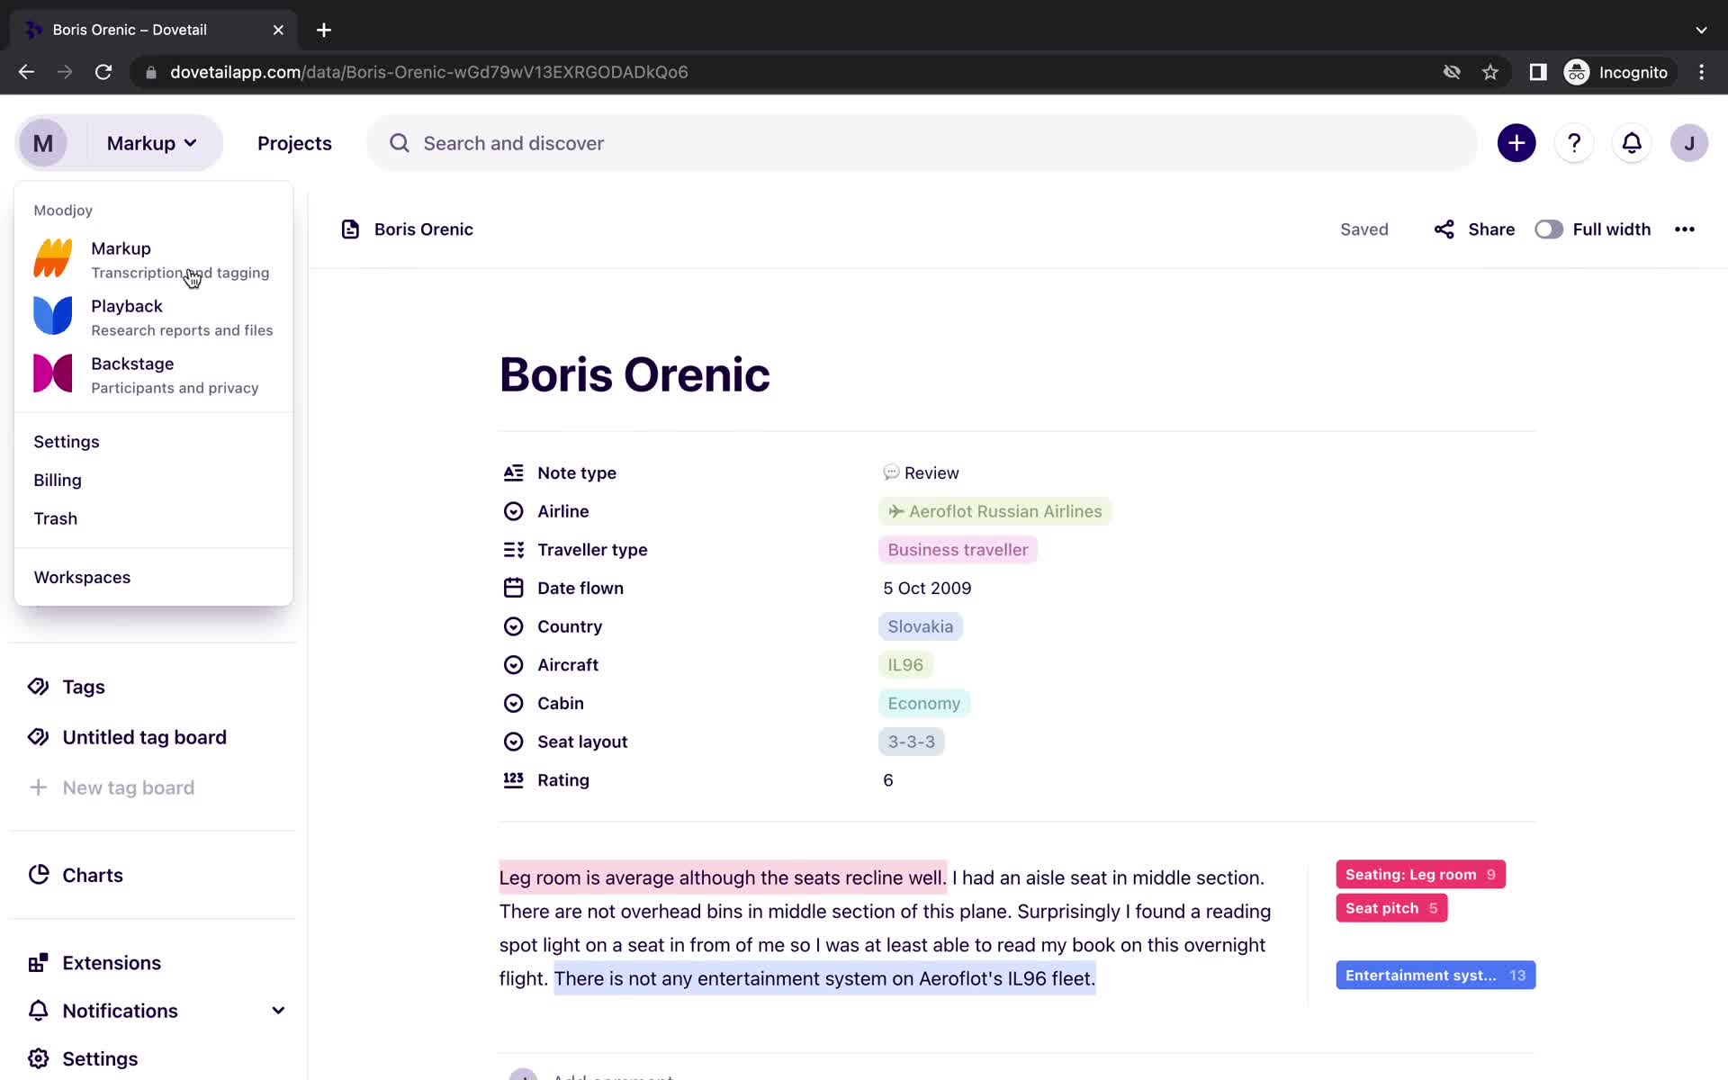The width and height of the screenshot is (1728, 1080).
Task: Click the search magnifier icon
Action: [400, 143]
